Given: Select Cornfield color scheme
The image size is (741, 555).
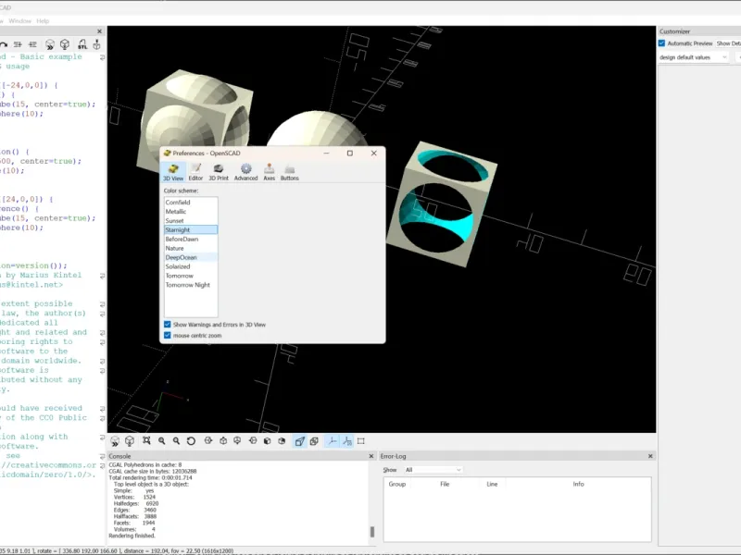Looking at the screenshot, I should tap(191, 203).
